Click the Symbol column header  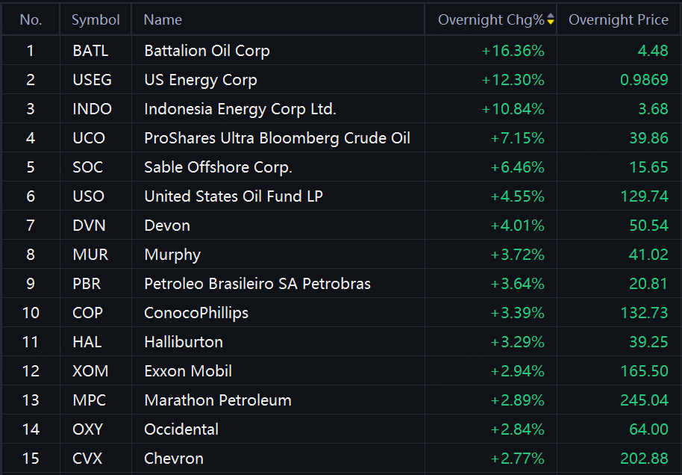point(96,20)
